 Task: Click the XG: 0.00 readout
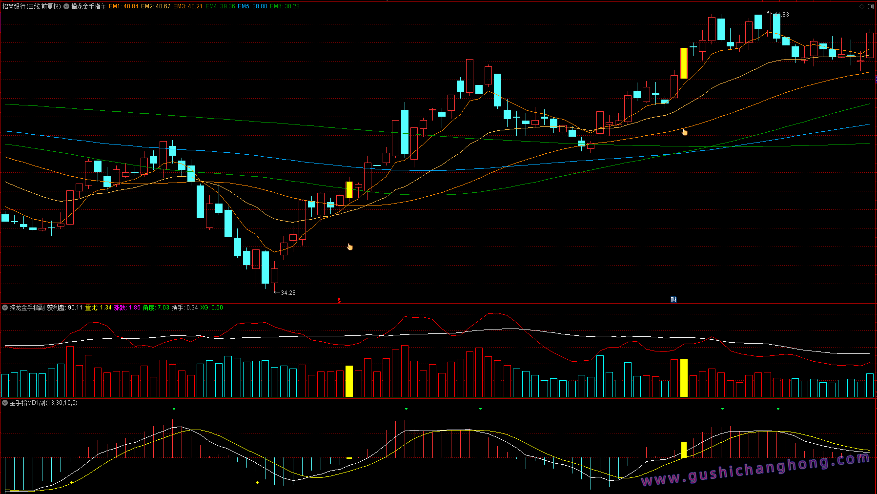pyautogui.click(x=211, y=308)
